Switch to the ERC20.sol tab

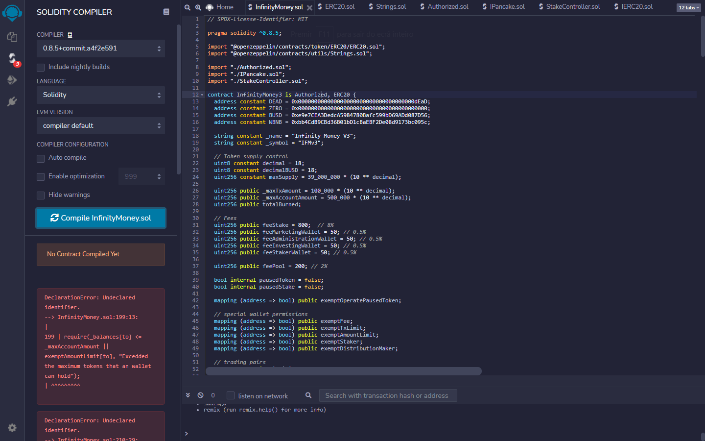(339, 7)
